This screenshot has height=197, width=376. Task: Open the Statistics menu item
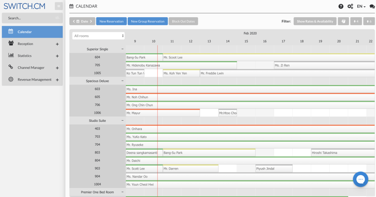pyautogui.click(x=33, y=56)
